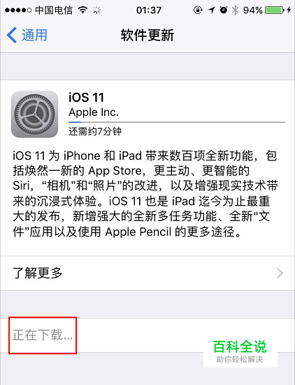295x385 pixels.
Task: Tap the network activity spinner icon
Action: [x=97, y=10]
